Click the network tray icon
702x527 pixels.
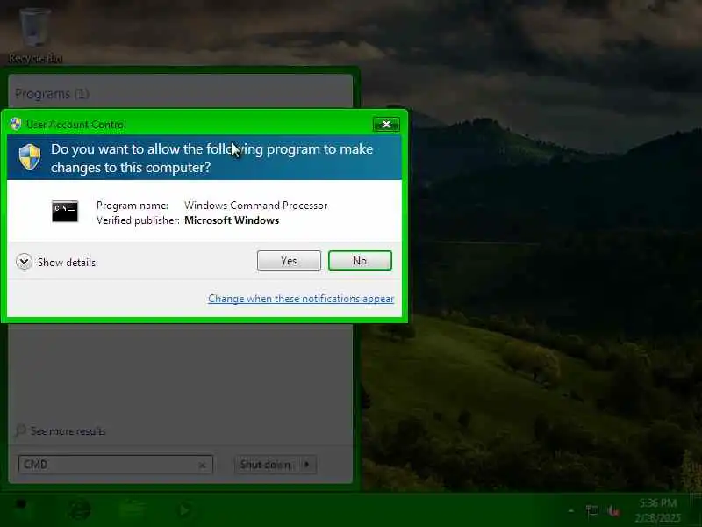pos(592,510)
